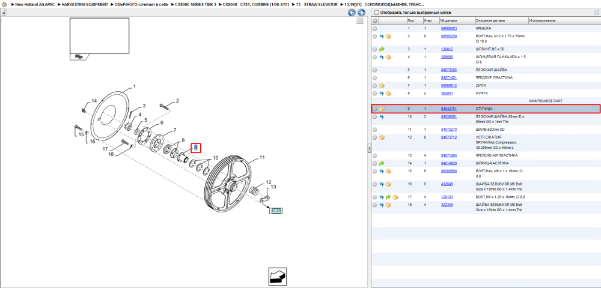
Task: Open part number link 84042751
Action: click(x=448, y=109)
